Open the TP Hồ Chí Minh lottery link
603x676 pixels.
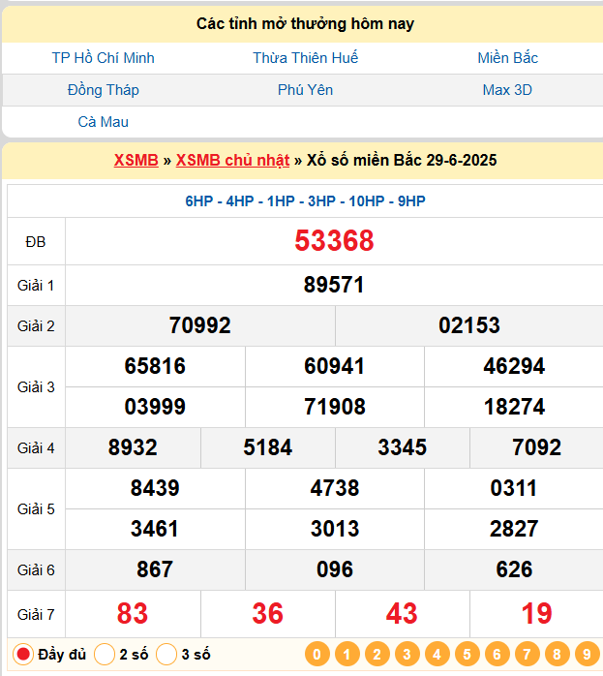(x=103, y=58)
